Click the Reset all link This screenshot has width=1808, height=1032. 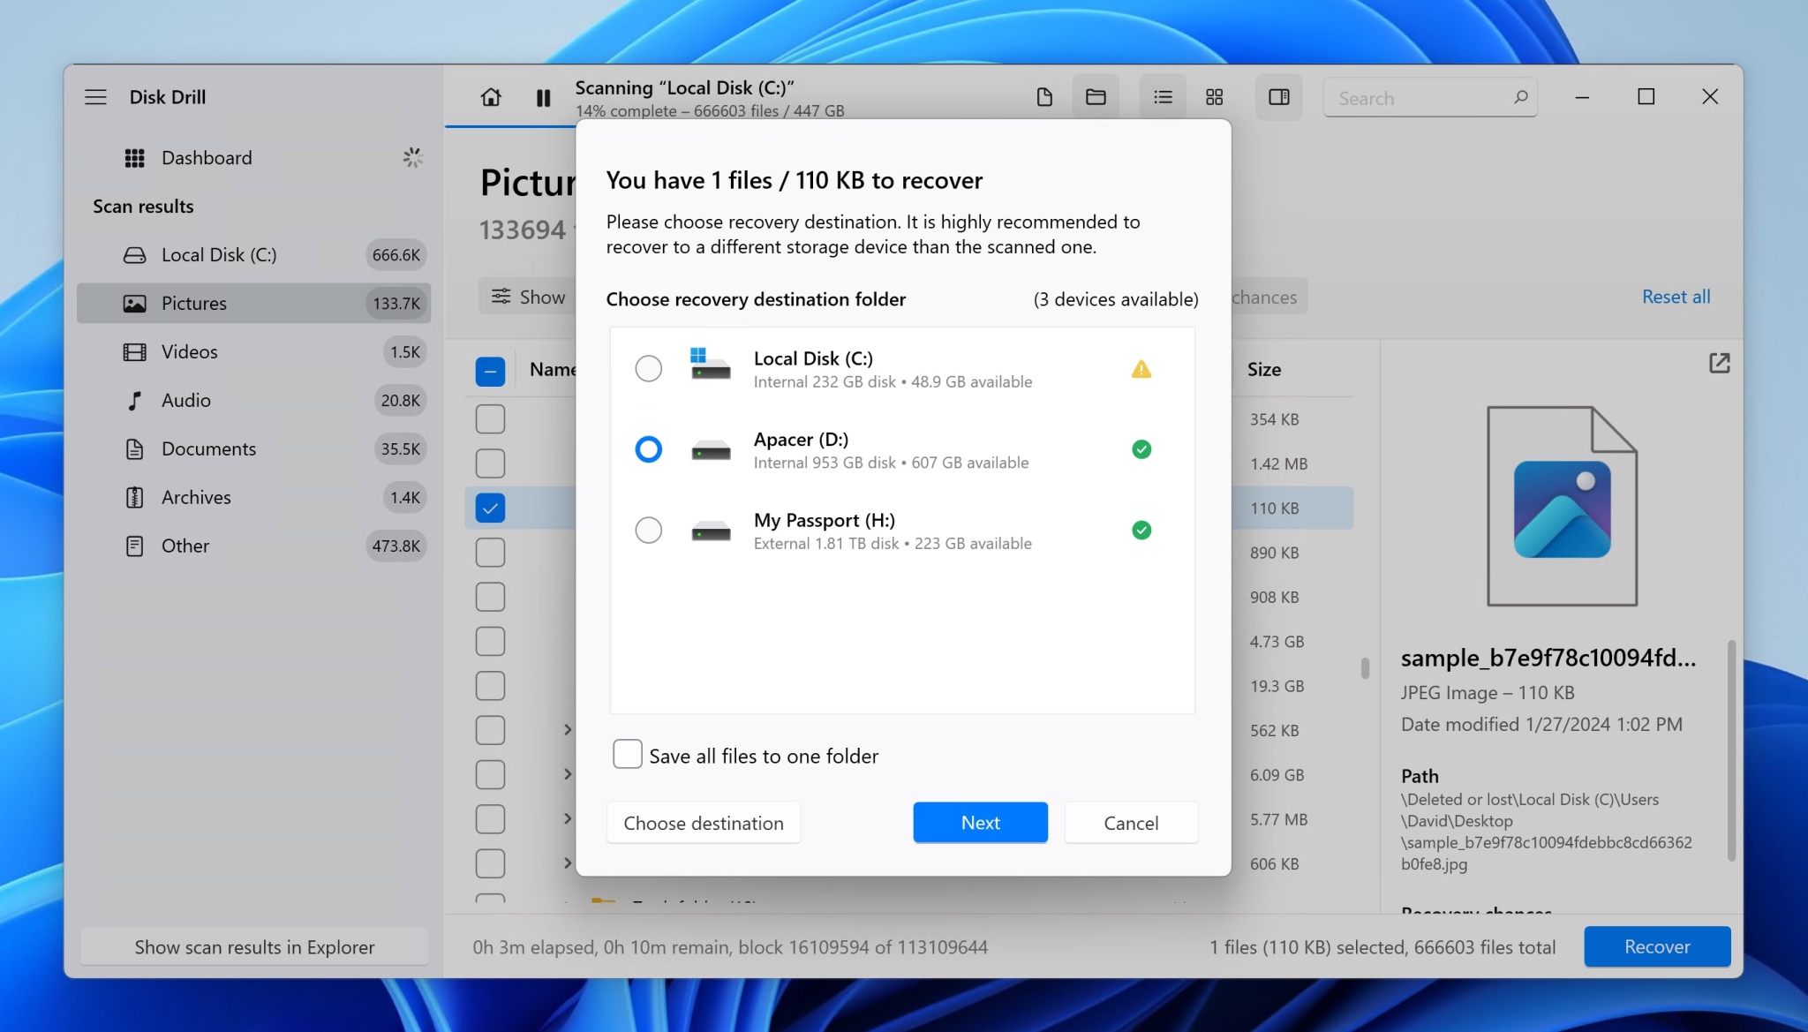[1675, 297]
